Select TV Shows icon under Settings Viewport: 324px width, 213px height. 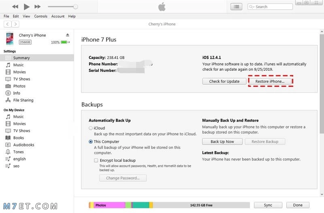click(8, 79)
